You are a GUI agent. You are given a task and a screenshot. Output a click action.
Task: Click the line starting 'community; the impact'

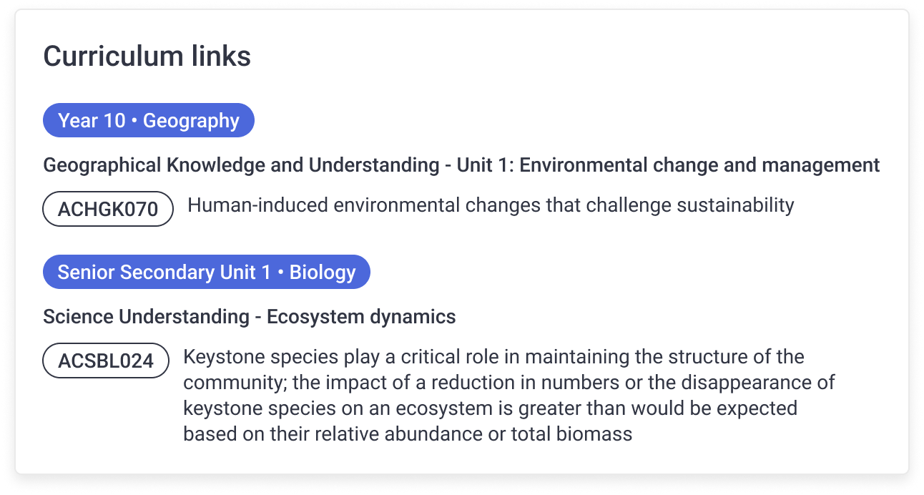tap(509, 382)
